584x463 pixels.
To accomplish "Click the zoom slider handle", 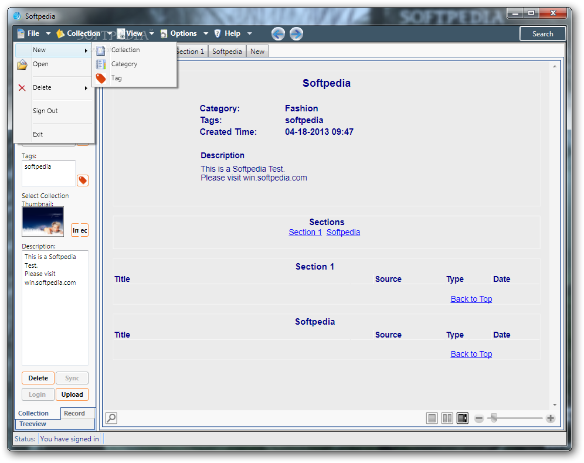I will click(494, 418).
